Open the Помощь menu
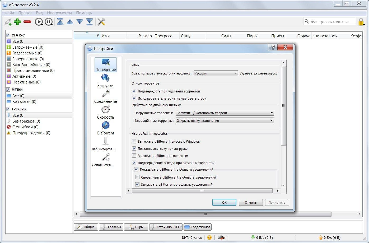Image resolution: width=369 pixels, height=243 pixels. (x=84, y=13)
